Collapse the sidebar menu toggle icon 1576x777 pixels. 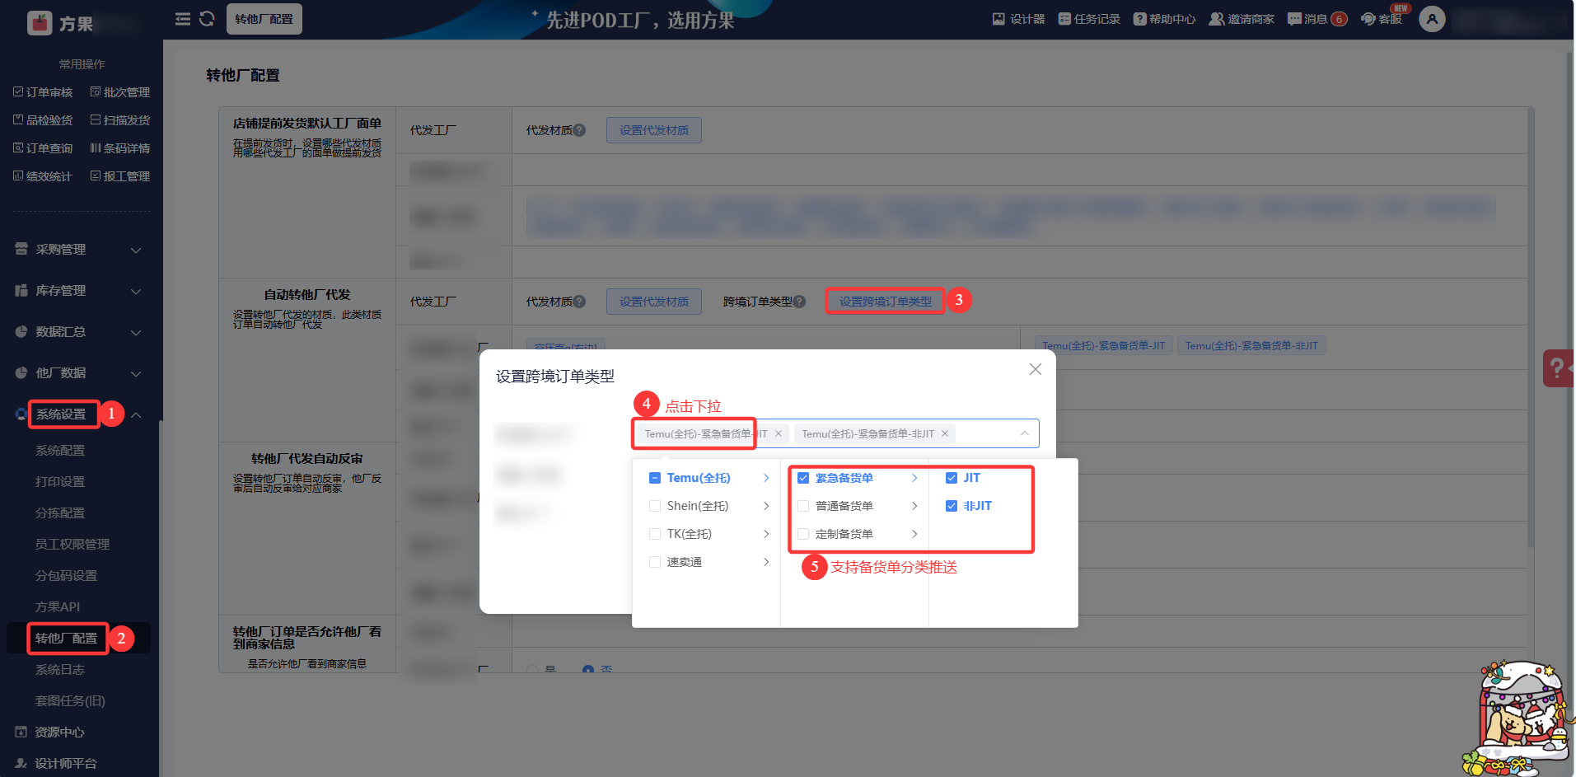pos(183,19)
